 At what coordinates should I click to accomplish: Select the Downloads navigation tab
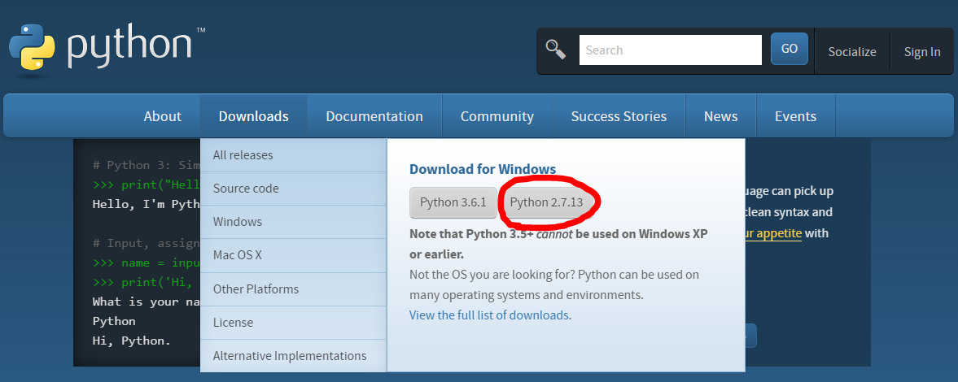pos(253,116)
